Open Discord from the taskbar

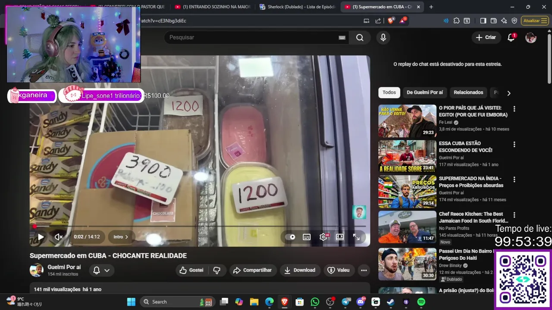pyautogui.click(x=361, y=302)
